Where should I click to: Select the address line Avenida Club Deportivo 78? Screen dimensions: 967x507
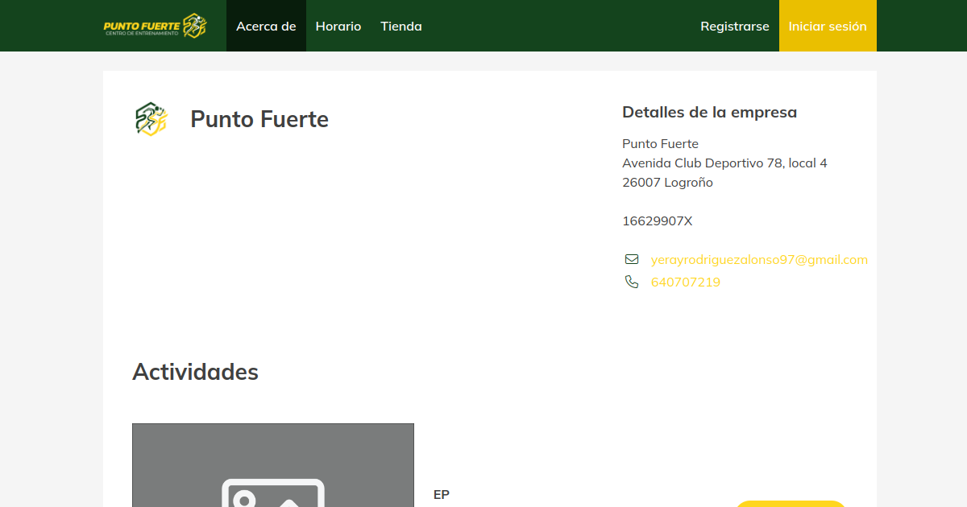(x=724, y=163)
